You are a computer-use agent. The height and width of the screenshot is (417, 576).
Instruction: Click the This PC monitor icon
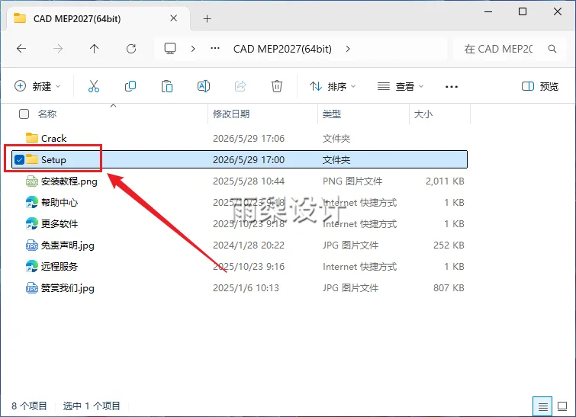coord(170,49)
